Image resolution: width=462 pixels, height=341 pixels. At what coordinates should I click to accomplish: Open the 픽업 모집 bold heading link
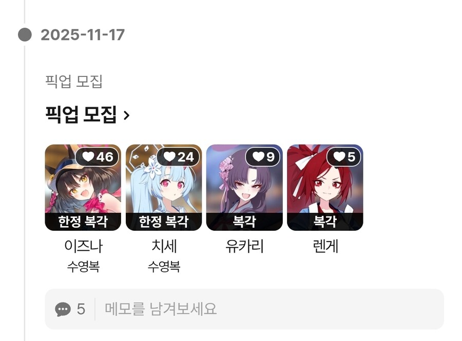coord(81,114)
